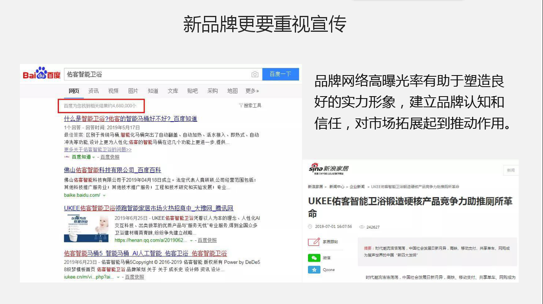The height and width of the screenshot is (304, 543).
Task: Click the Baidu paw logo
Action: click(41, 74)
